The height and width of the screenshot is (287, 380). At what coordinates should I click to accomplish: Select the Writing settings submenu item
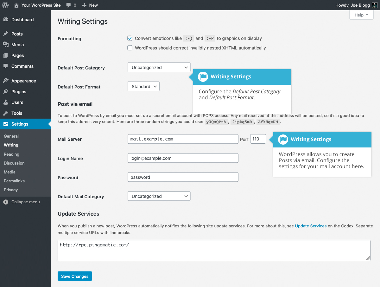point(11,145)
